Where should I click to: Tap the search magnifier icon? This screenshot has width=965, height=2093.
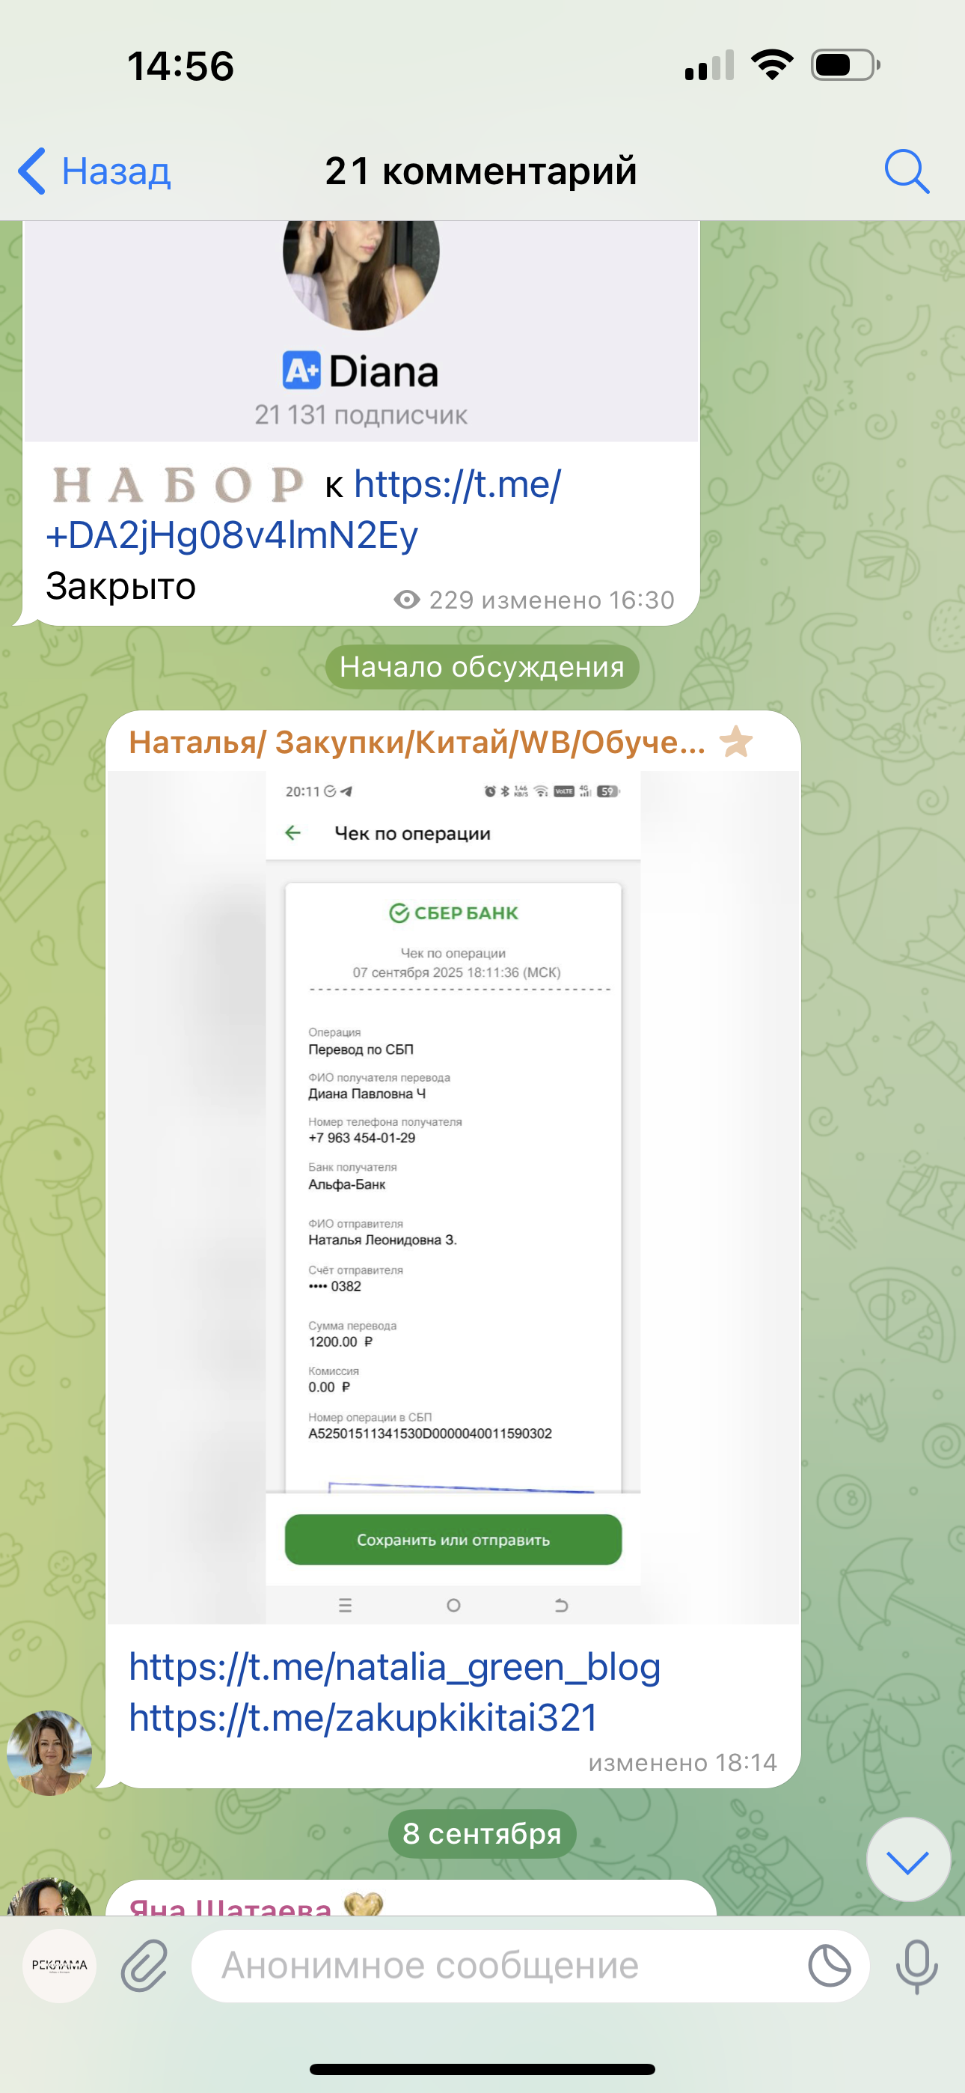[x=906, y=171]
